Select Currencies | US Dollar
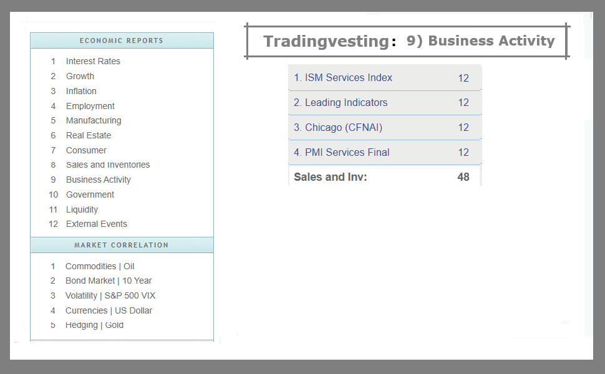Image resolution: width=605 pixels, height=374 pixels. point(109,310)
